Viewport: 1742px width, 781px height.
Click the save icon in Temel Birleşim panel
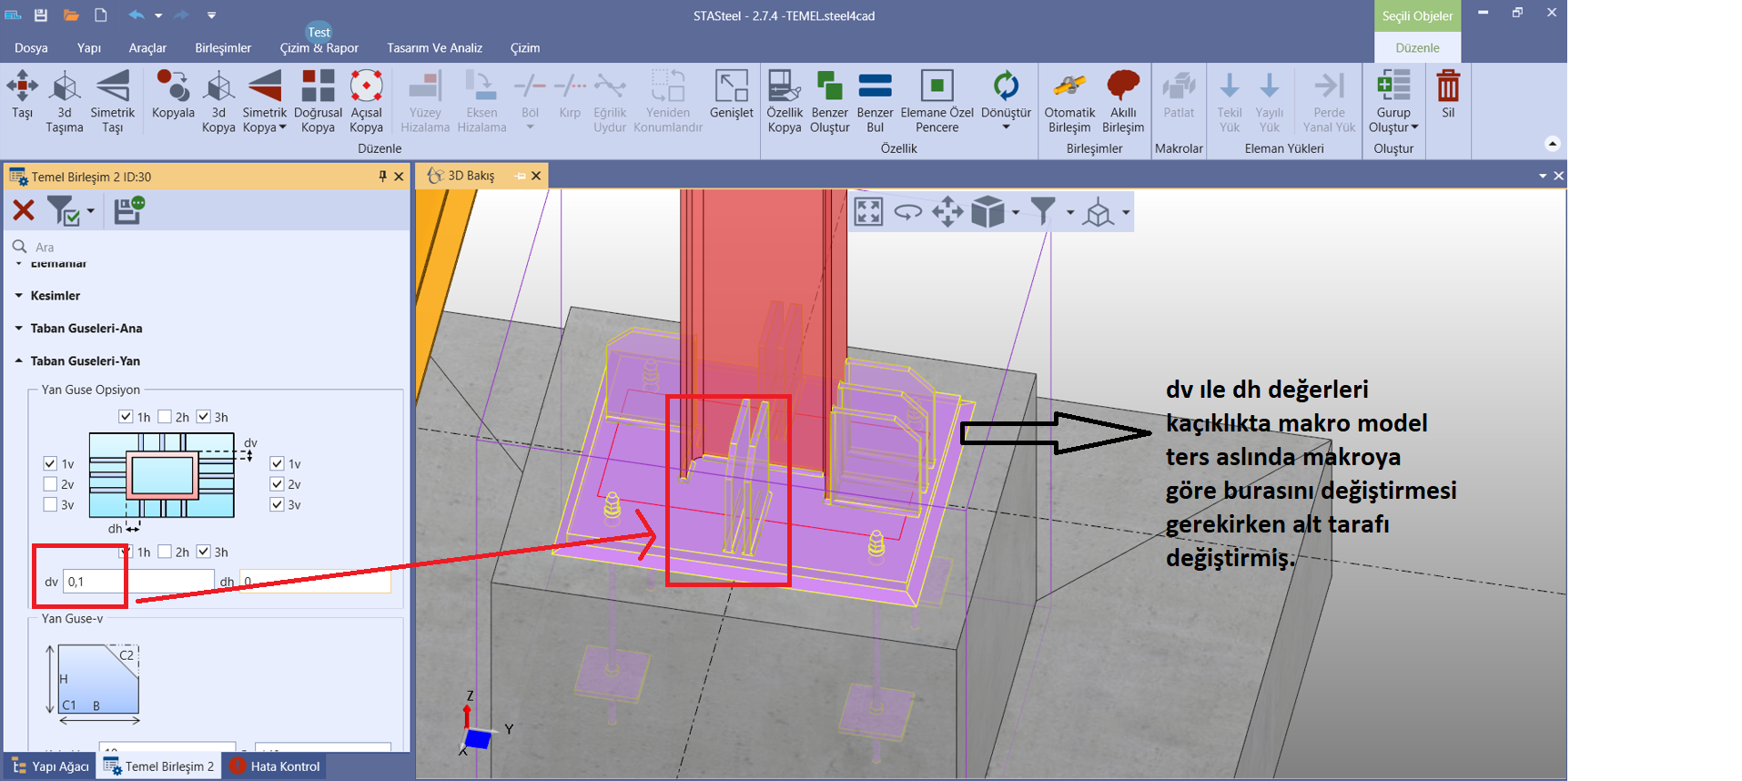click(x=128, y=210)
